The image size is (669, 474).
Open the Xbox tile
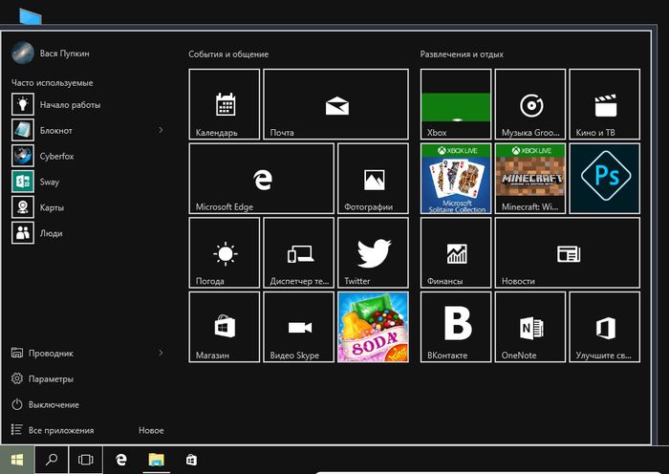coord(456,104)
